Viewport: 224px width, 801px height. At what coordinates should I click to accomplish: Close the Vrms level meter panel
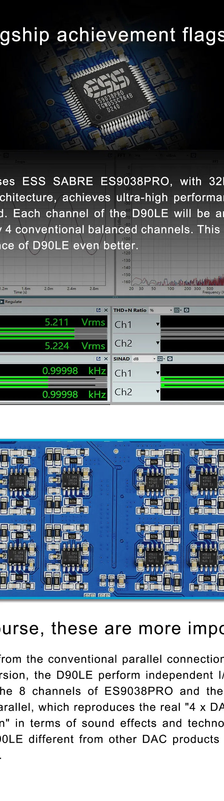pyautogui.click(x=106, y=310)
